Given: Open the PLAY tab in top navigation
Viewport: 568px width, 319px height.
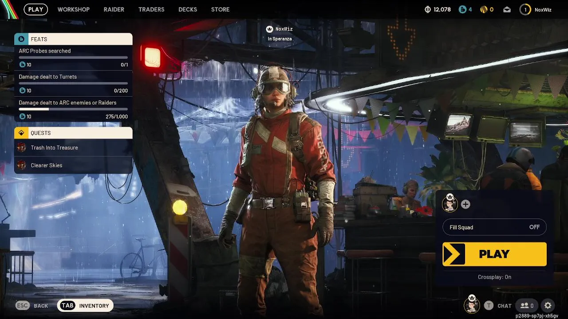Looking at the screenshot, I should (35, 9).
